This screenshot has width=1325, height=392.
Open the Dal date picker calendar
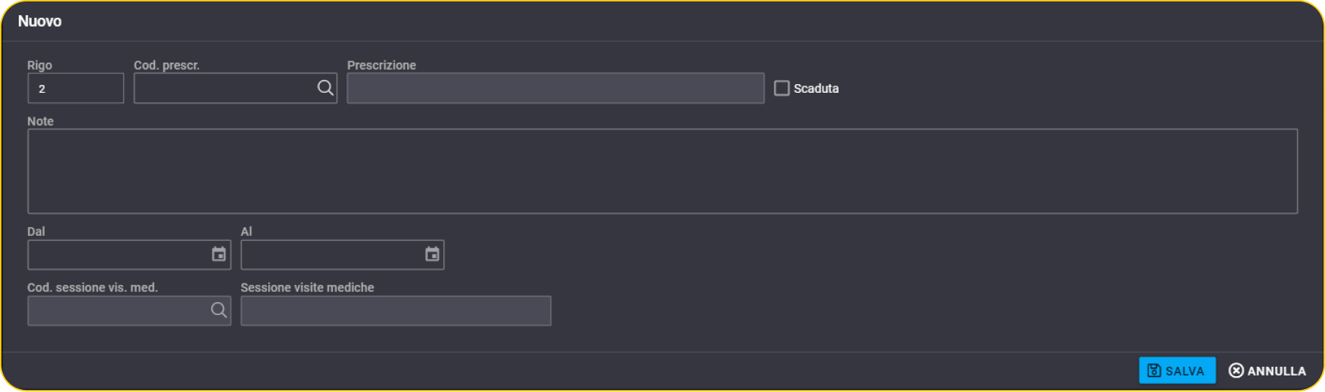tap(218, 254)
